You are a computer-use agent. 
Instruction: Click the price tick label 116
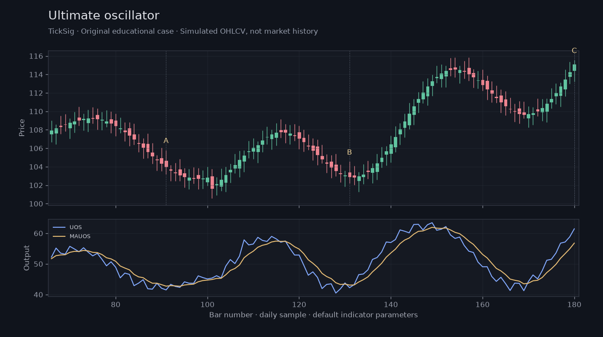36,56
